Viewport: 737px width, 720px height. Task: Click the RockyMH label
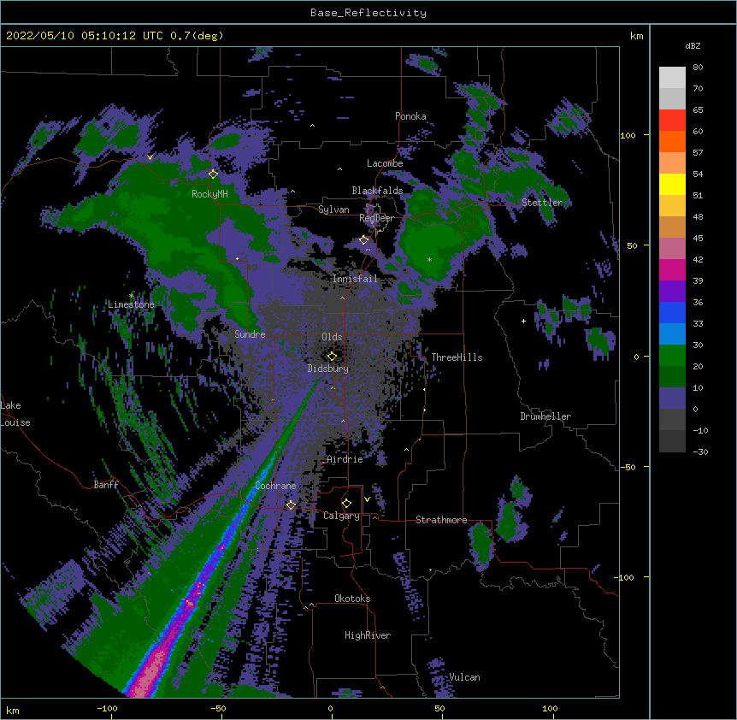[x=209, y=194]
